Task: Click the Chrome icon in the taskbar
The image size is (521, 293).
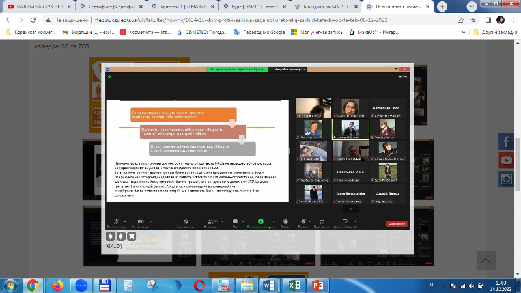Action: coord(33,286)
